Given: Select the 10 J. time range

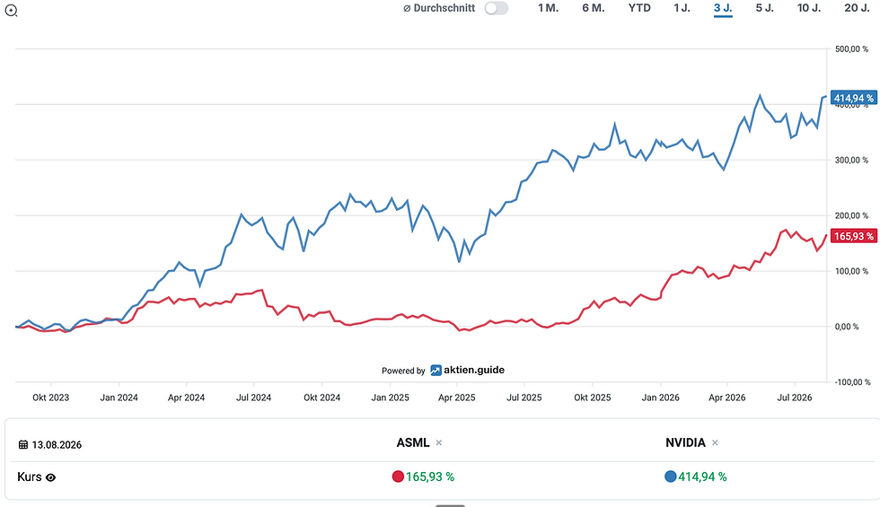Looking at the screenshot, I should click(x=809, y=8).
